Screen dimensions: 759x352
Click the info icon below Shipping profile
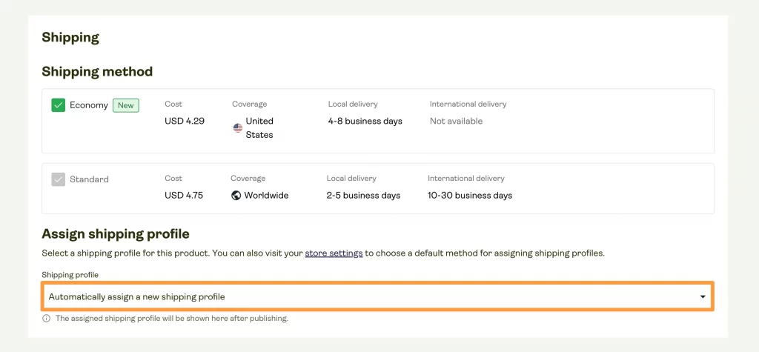click(46, 319)
